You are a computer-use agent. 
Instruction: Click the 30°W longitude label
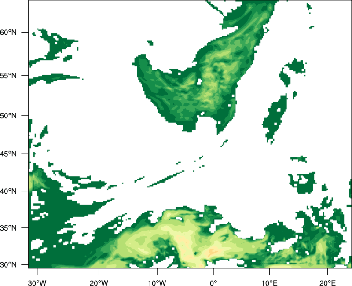click(x=37, y=283)
